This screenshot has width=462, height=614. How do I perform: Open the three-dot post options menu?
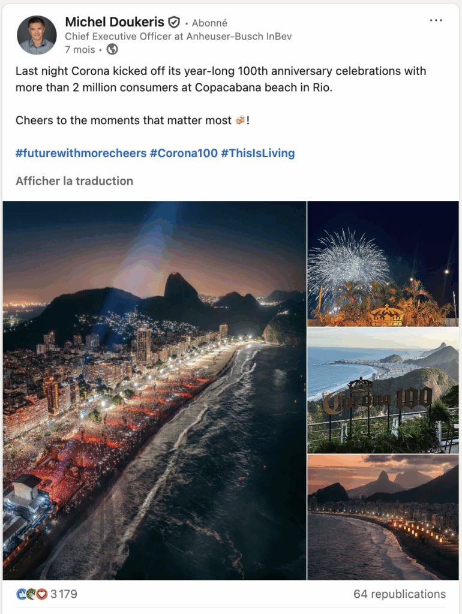[x=436, y=20]
